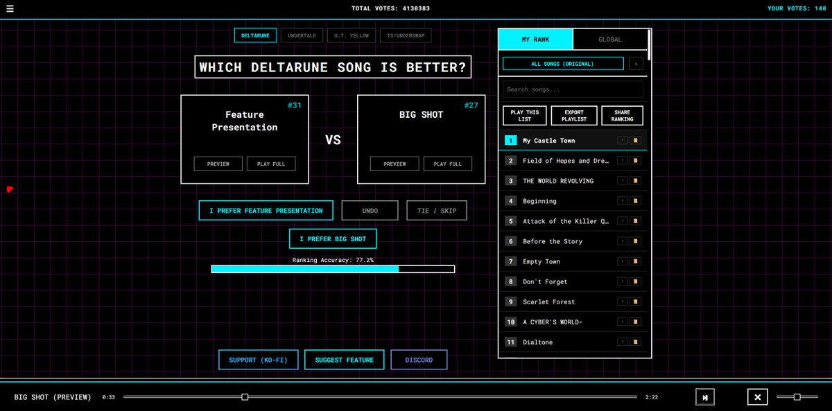This screenshot has width=832, height=411.
Task: Open the Support (Ko-fi) link
Action: (x=259, y=360)
